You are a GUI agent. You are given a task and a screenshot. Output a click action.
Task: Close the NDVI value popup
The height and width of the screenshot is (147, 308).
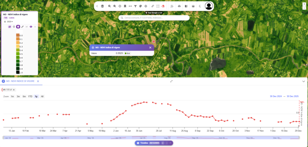(x=150, y=48)
